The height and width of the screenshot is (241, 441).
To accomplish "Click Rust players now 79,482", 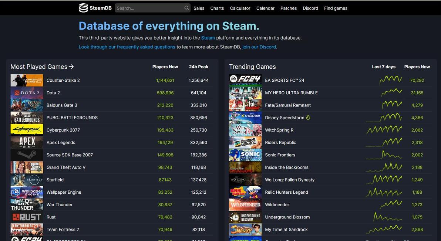I will 165,217.
